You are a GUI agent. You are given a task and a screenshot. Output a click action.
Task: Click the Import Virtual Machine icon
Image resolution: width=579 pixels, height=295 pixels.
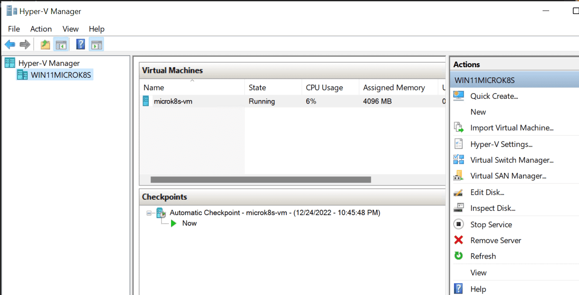coord(459,128)
